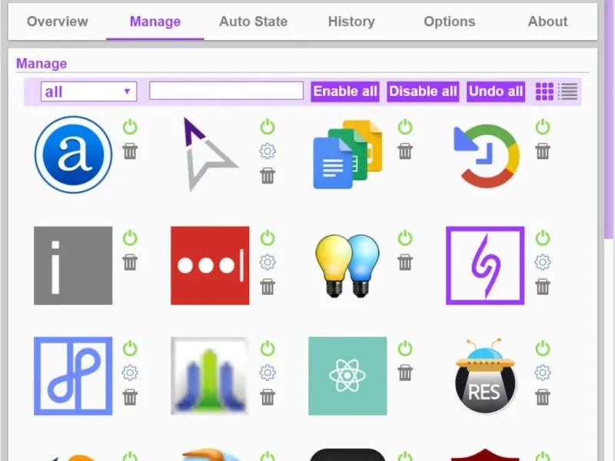Select the Google Docs extension thumbnail
Viewport: 615px width, 461px height.
(x=347, y=154)
